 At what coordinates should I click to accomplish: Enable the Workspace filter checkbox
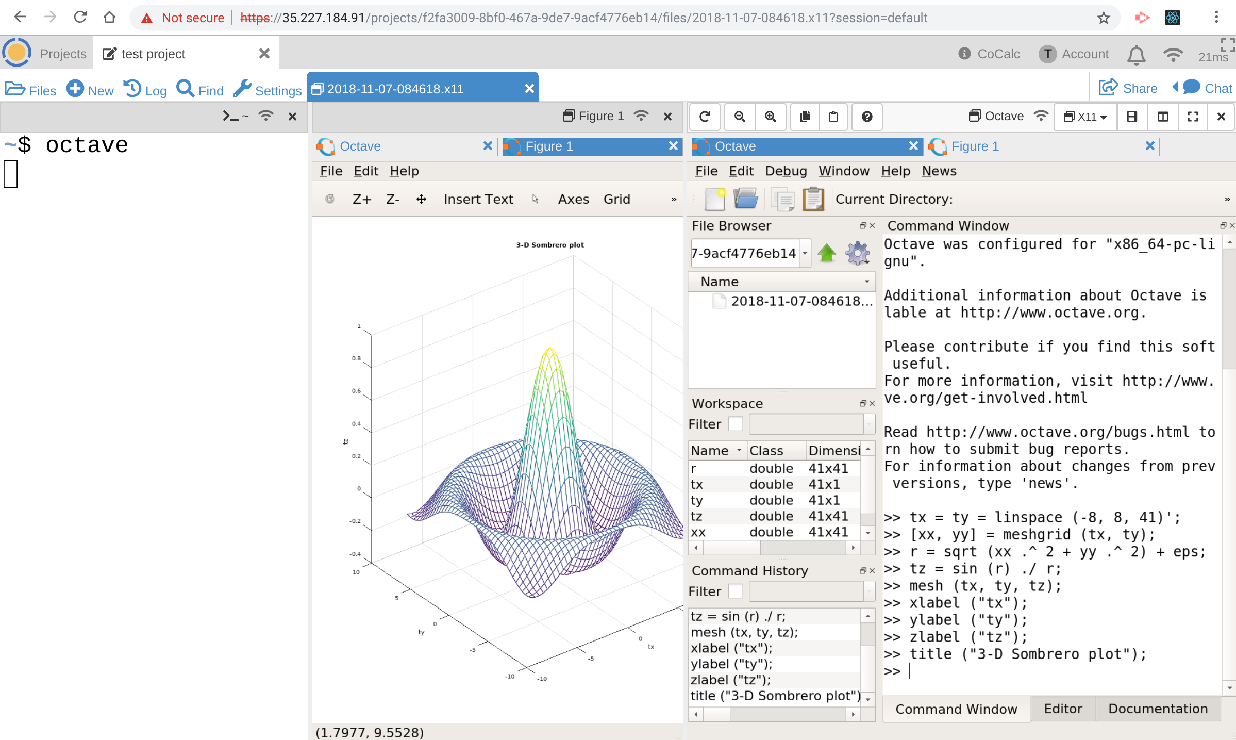736,424
